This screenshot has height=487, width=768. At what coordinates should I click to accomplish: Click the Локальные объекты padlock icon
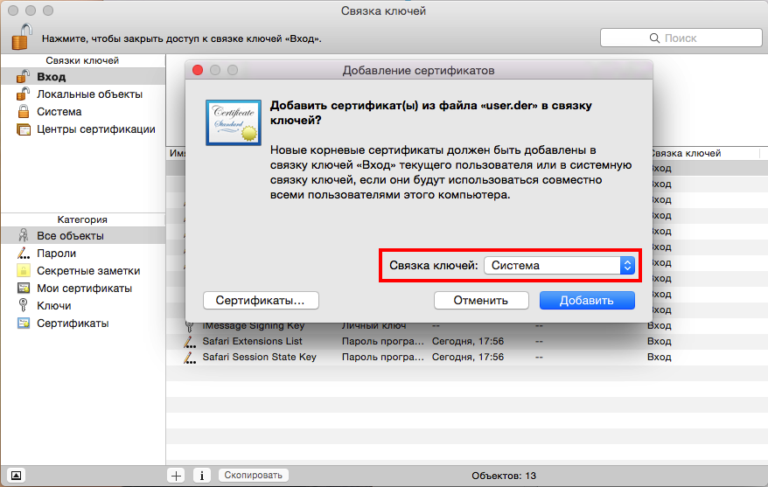[23, 94]
